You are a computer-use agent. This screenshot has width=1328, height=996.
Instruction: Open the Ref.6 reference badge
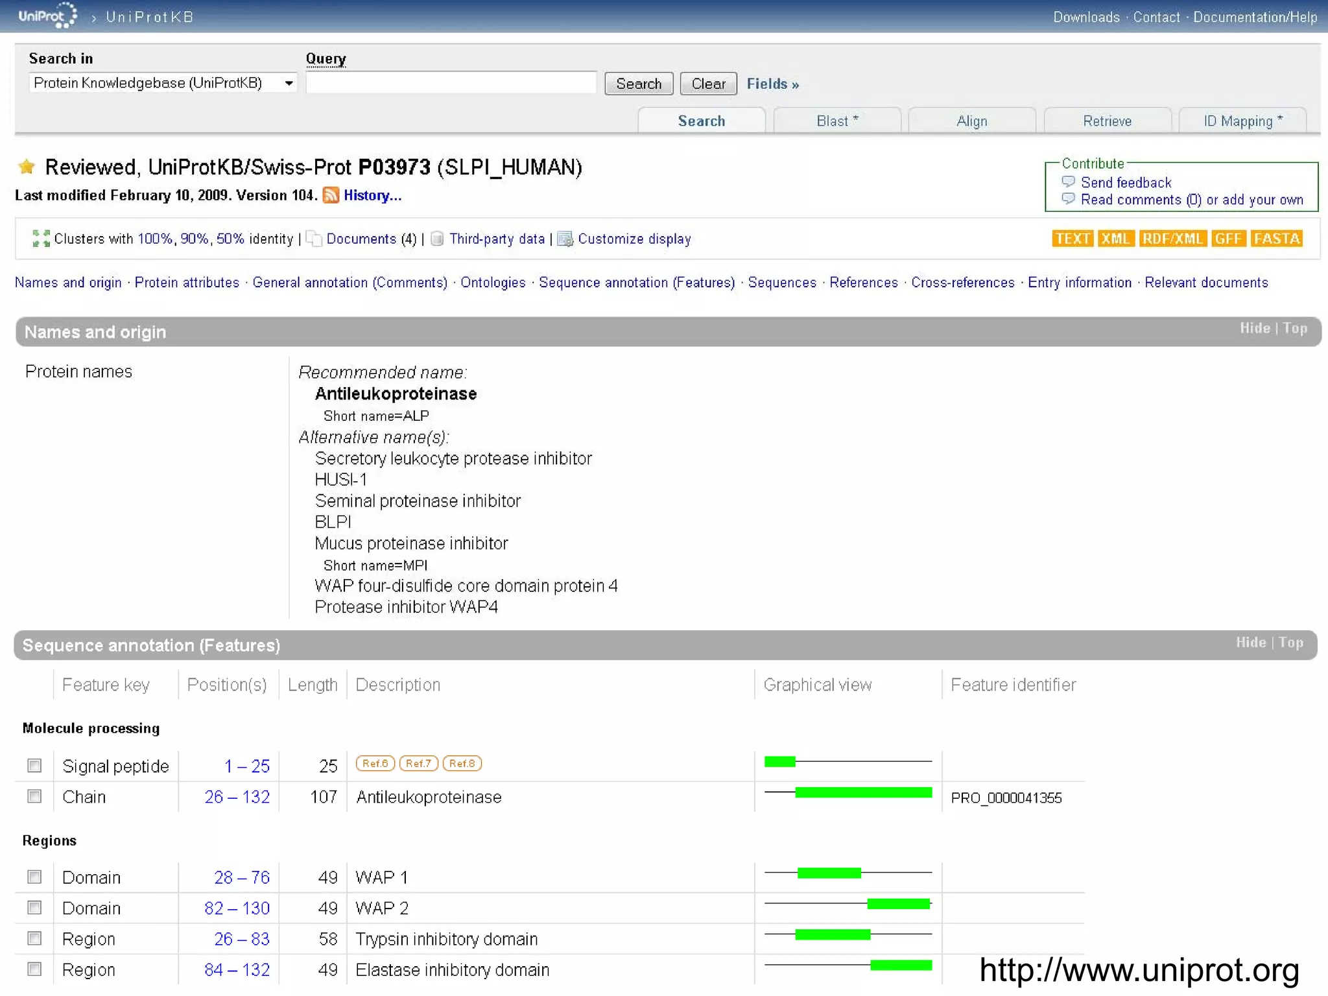point(375,763)
